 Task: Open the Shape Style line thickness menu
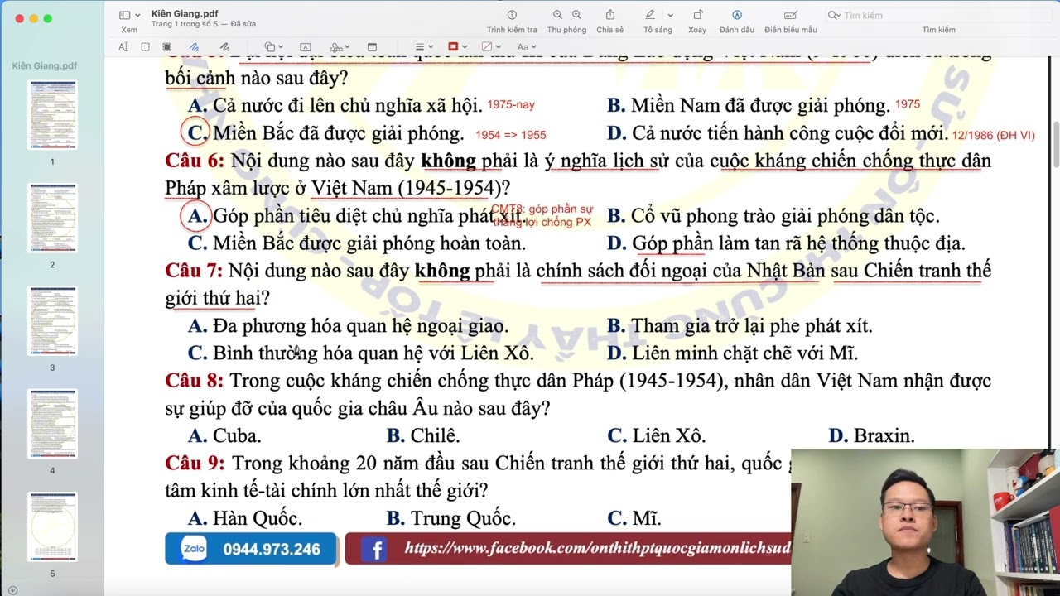(423, 47)
